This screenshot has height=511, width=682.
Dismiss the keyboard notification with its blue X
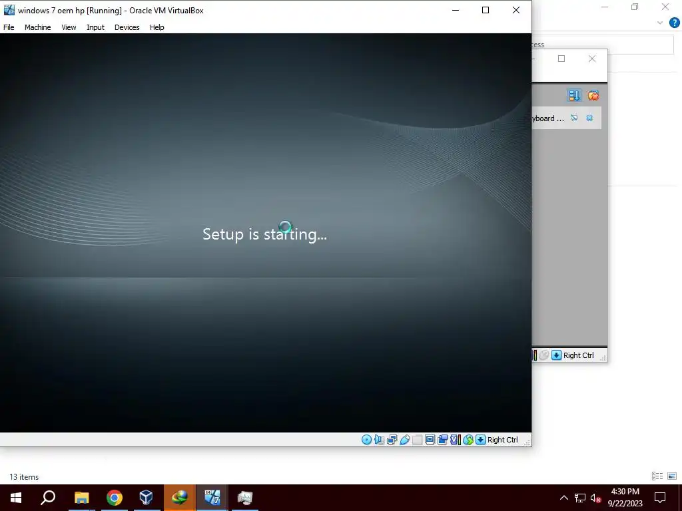point(589,118)
